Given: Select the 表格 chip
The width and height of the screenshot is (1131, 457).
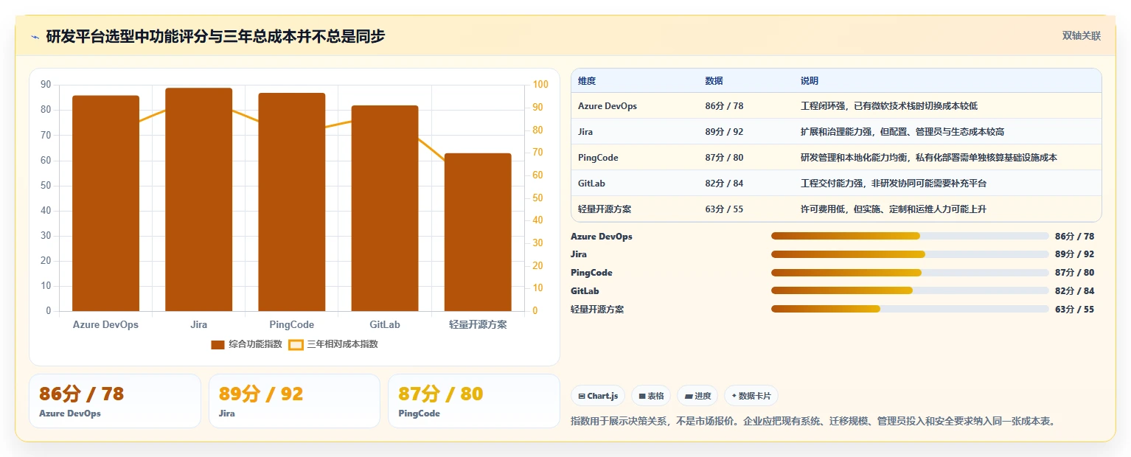Looking at the screenshot, I should [651, 396].
